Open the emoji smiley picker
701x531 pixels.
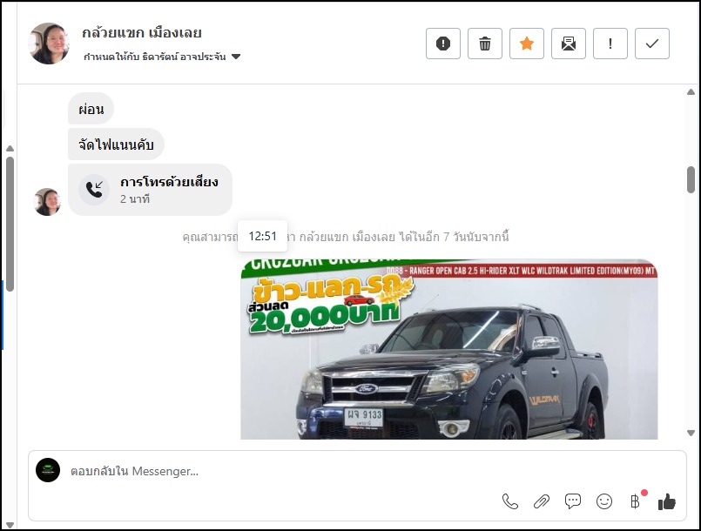tap(604, 501)
